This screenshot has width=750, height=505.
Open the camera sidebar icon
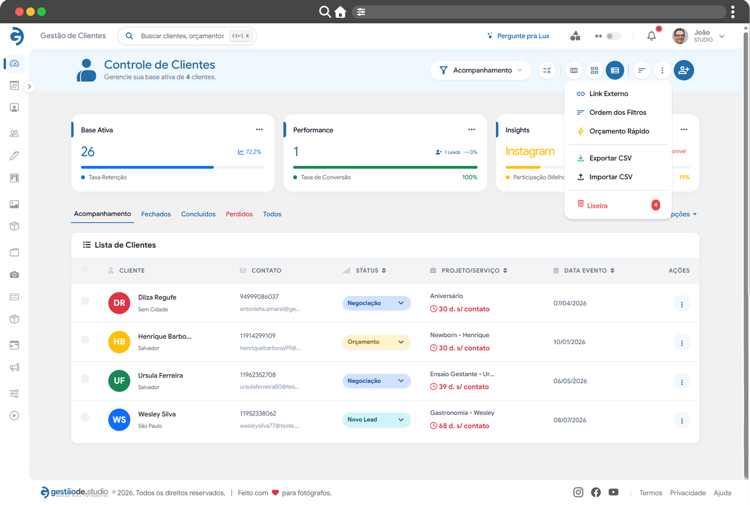tap(15, 275)
